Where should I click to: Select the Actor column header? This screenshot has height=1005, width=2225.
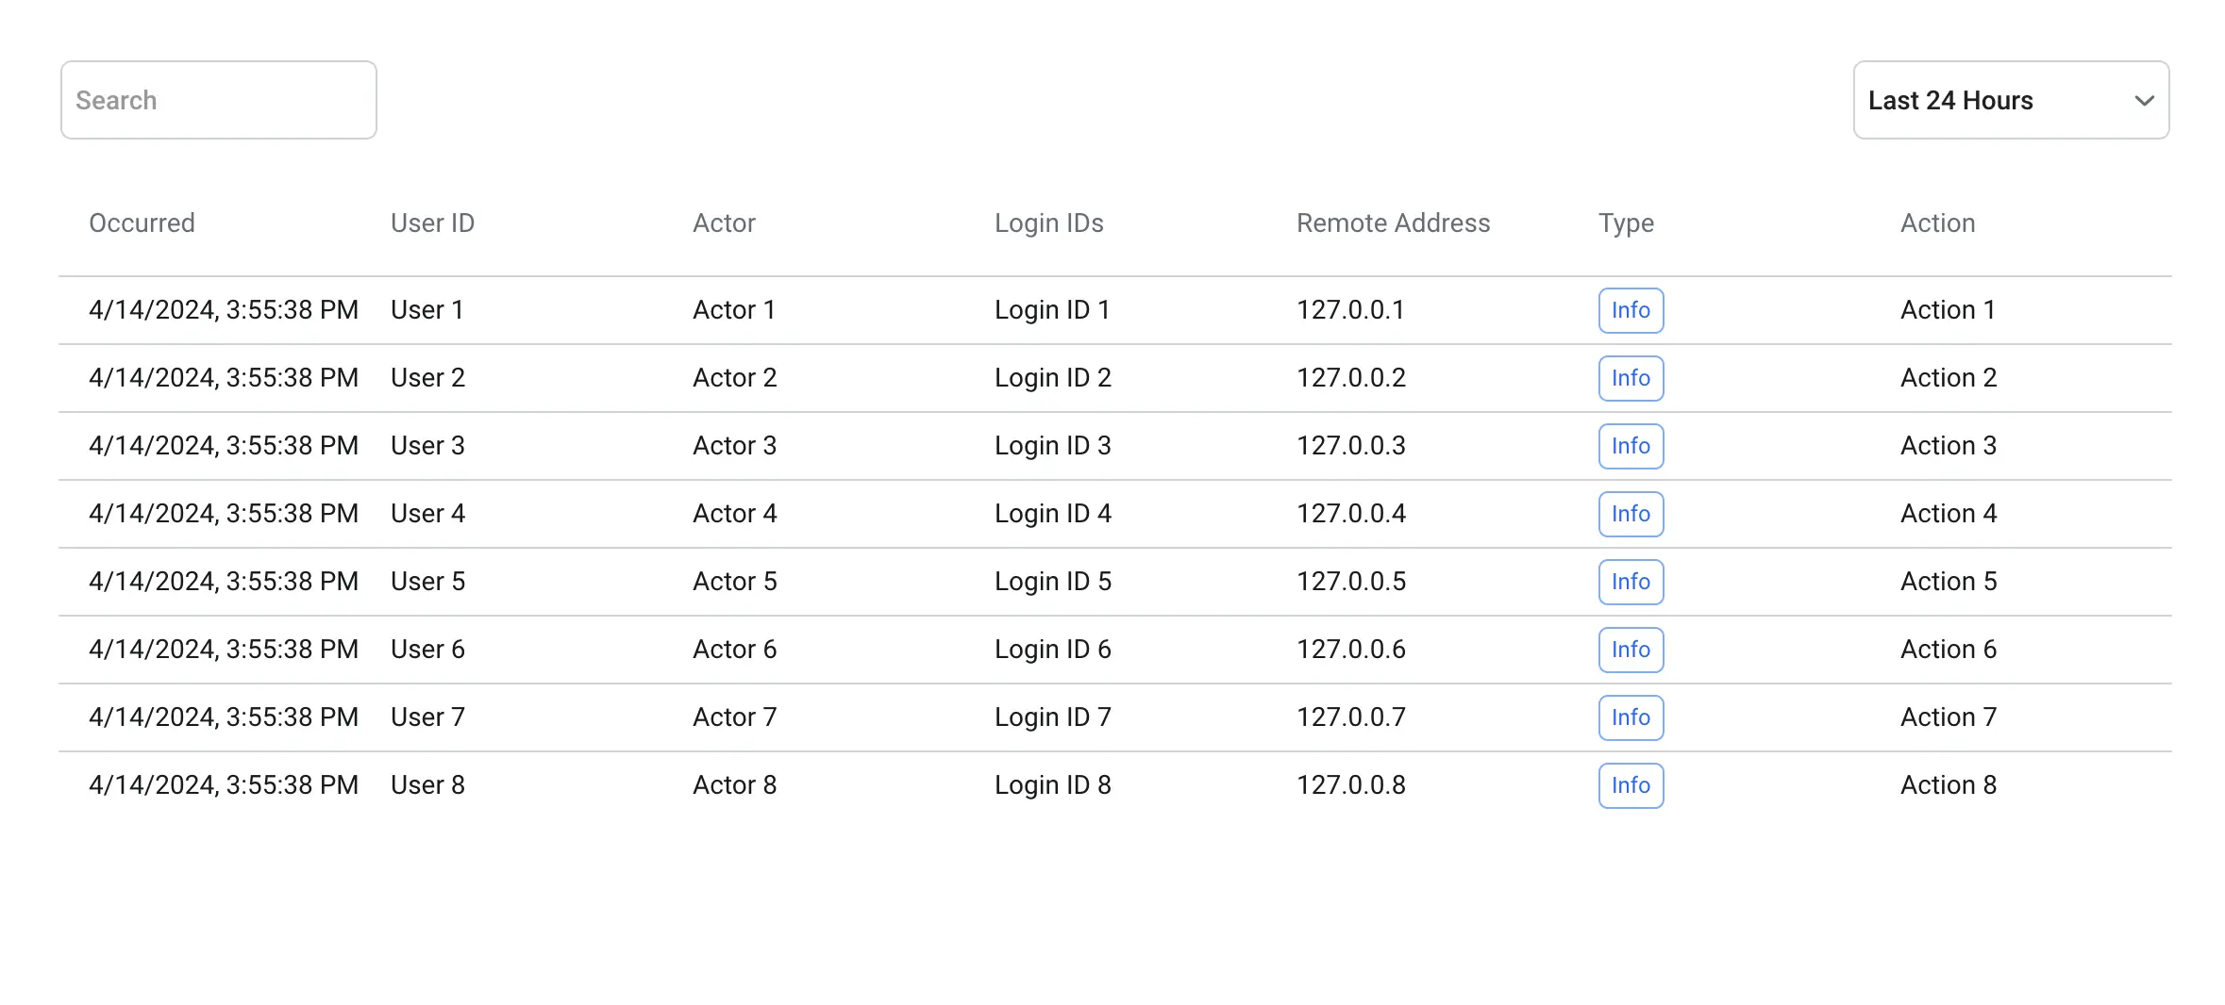tap(723, 223)
